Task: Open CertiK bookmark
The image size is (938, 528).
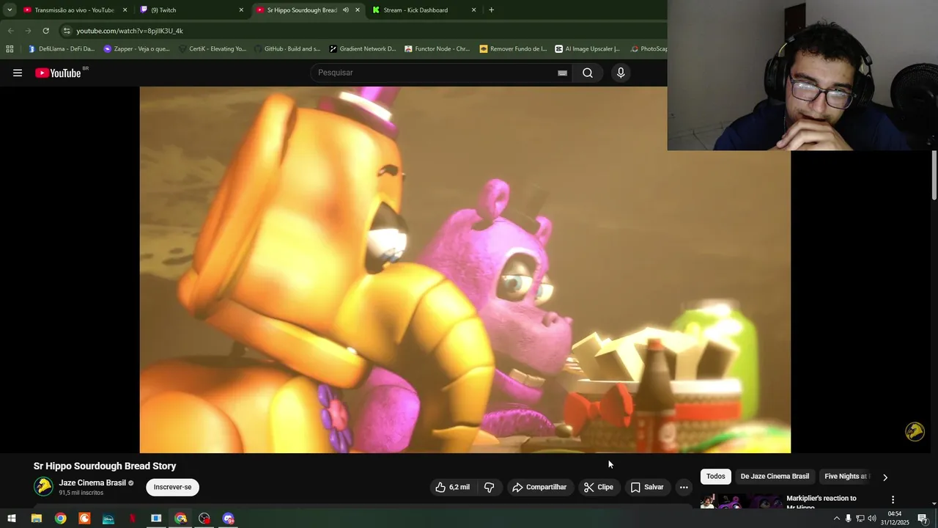Action: click(212, 49)
